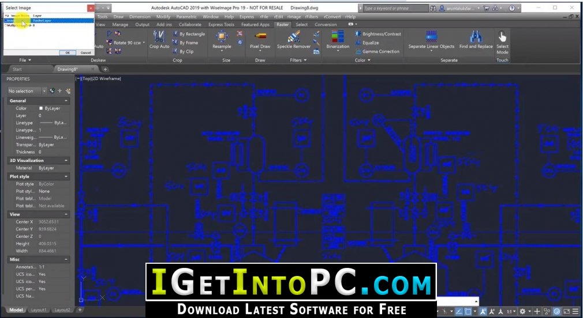Open the Rotate 90 ccw dropdown arrow
The width and height of the screenshot is (583, 318).
coord(144,43)
